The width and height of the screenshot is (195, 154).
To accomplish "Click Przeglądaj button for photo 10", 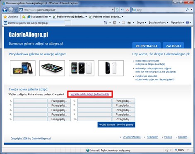I will [123, 119].
